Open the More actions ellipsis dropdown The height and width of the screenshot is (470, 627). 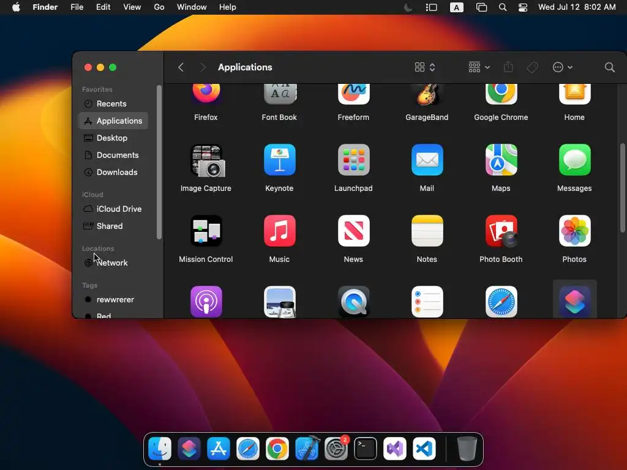pyautogui.click(x=562, y=67)
